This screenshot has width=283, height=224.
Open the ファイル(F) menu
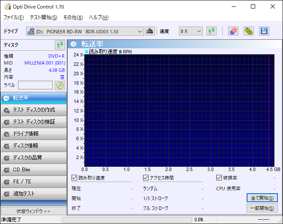(x=14, y=18)
